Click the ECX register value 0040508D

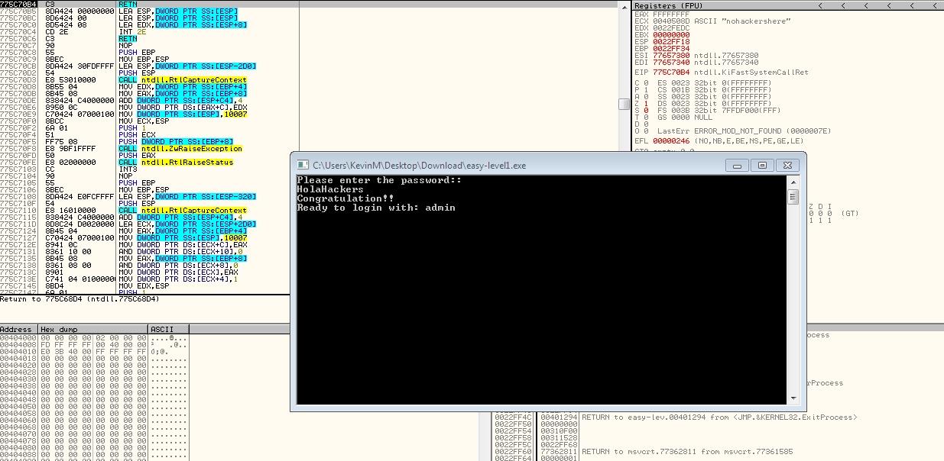tap(671, 21)
